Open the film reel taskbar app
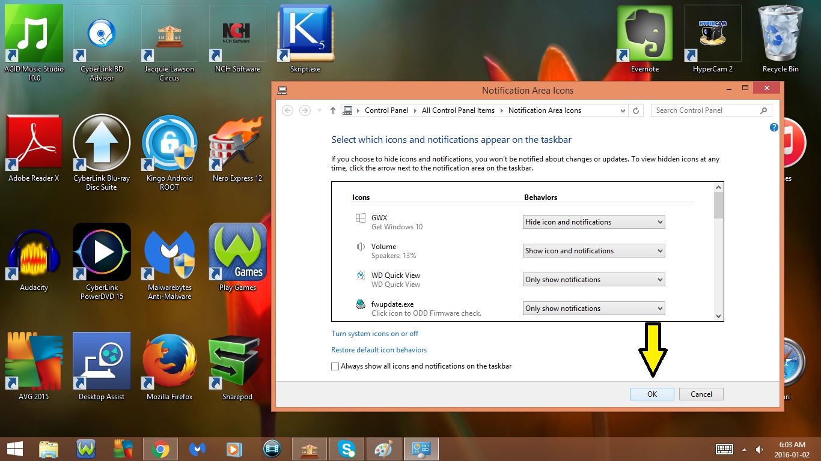The image size is (821, 461). point(272,448)
